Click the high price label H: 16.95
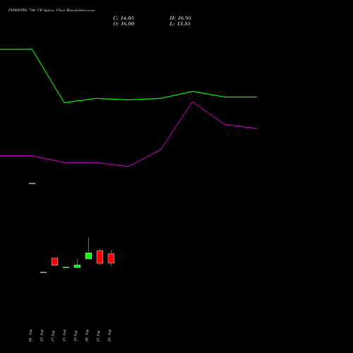Image resolution: width=353 pixels, height=353 pixels. pos(180,18)
